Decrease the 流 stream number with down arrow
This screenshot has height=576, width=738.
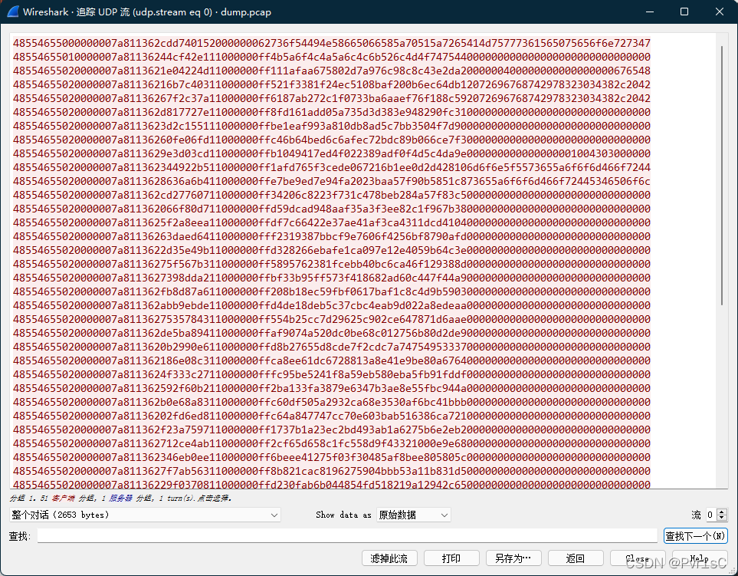(722, 518)
